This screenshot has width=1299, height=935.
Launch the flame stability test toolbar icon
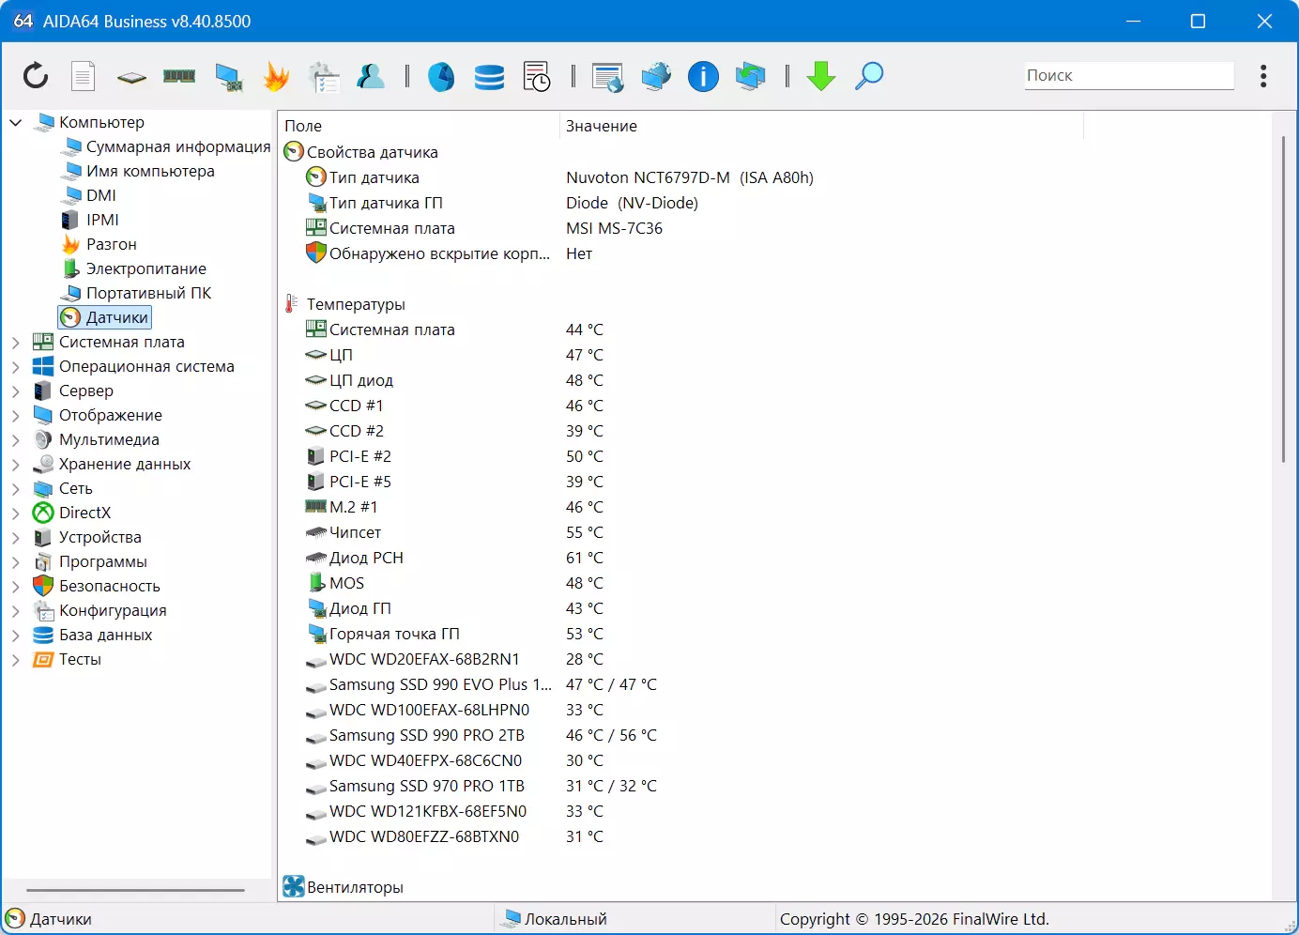pyautogui.click(x=276, y=76)
